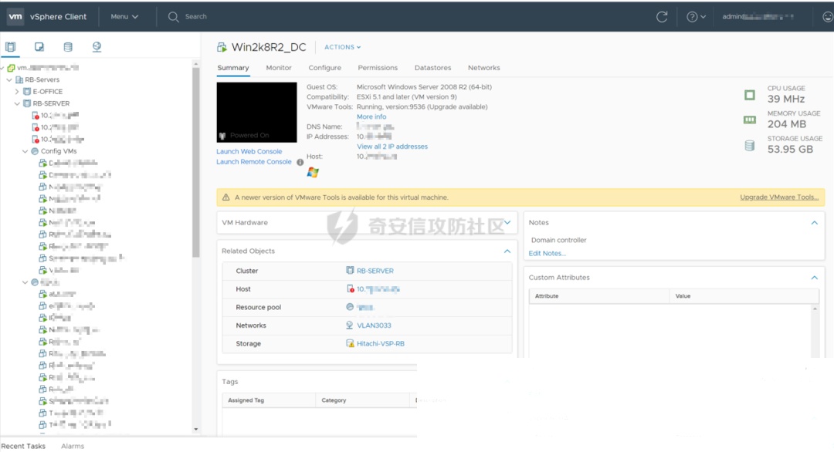Open the Hosts and Clusters inventory view
The image size is (834, 452).
pyautogui.click(x=11, y=47)
